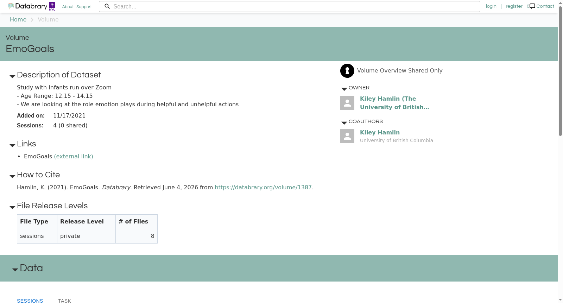Switch to the TASK tab
This screenshot has height=303, width=563.
coord(64,301)
